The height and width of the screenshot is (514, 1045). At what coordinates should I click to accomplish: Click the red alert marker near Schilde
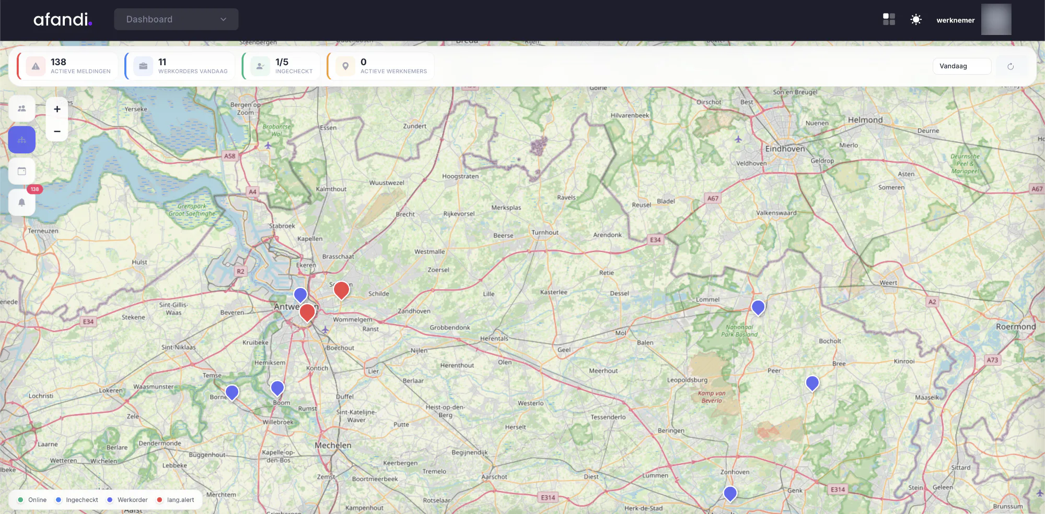coord(341,290)
